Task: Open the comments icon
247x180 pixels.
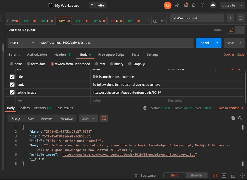Action: tap(240, 30)
